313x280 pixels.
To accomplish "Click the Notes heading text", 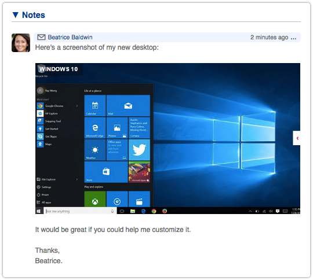I will pyautogui.click(x=34, y=15).
